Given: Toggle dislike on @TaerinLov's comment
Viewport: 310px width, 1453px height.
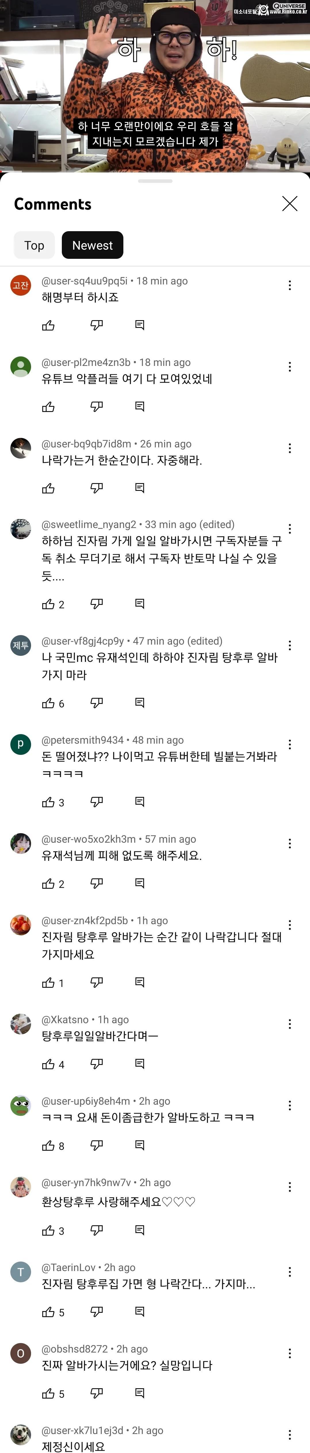Looking at the screenshot, I should click(x=96, y=1311).
